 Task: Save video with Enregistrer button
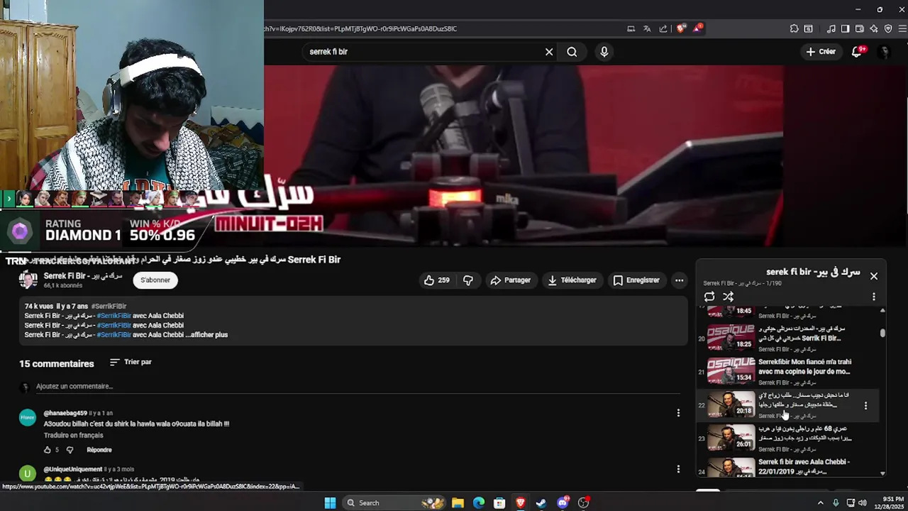click(636, 280)
